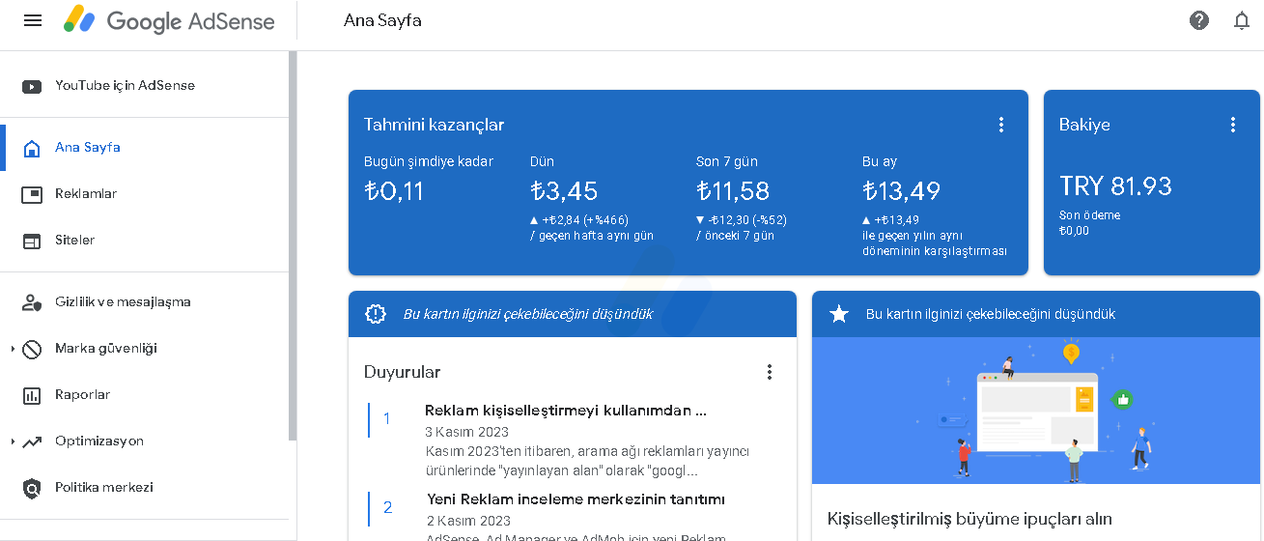Viewport: 1264px width, 541px height.
Task: Click the Politika merkezi shield icon
Action: coord(32,488)
